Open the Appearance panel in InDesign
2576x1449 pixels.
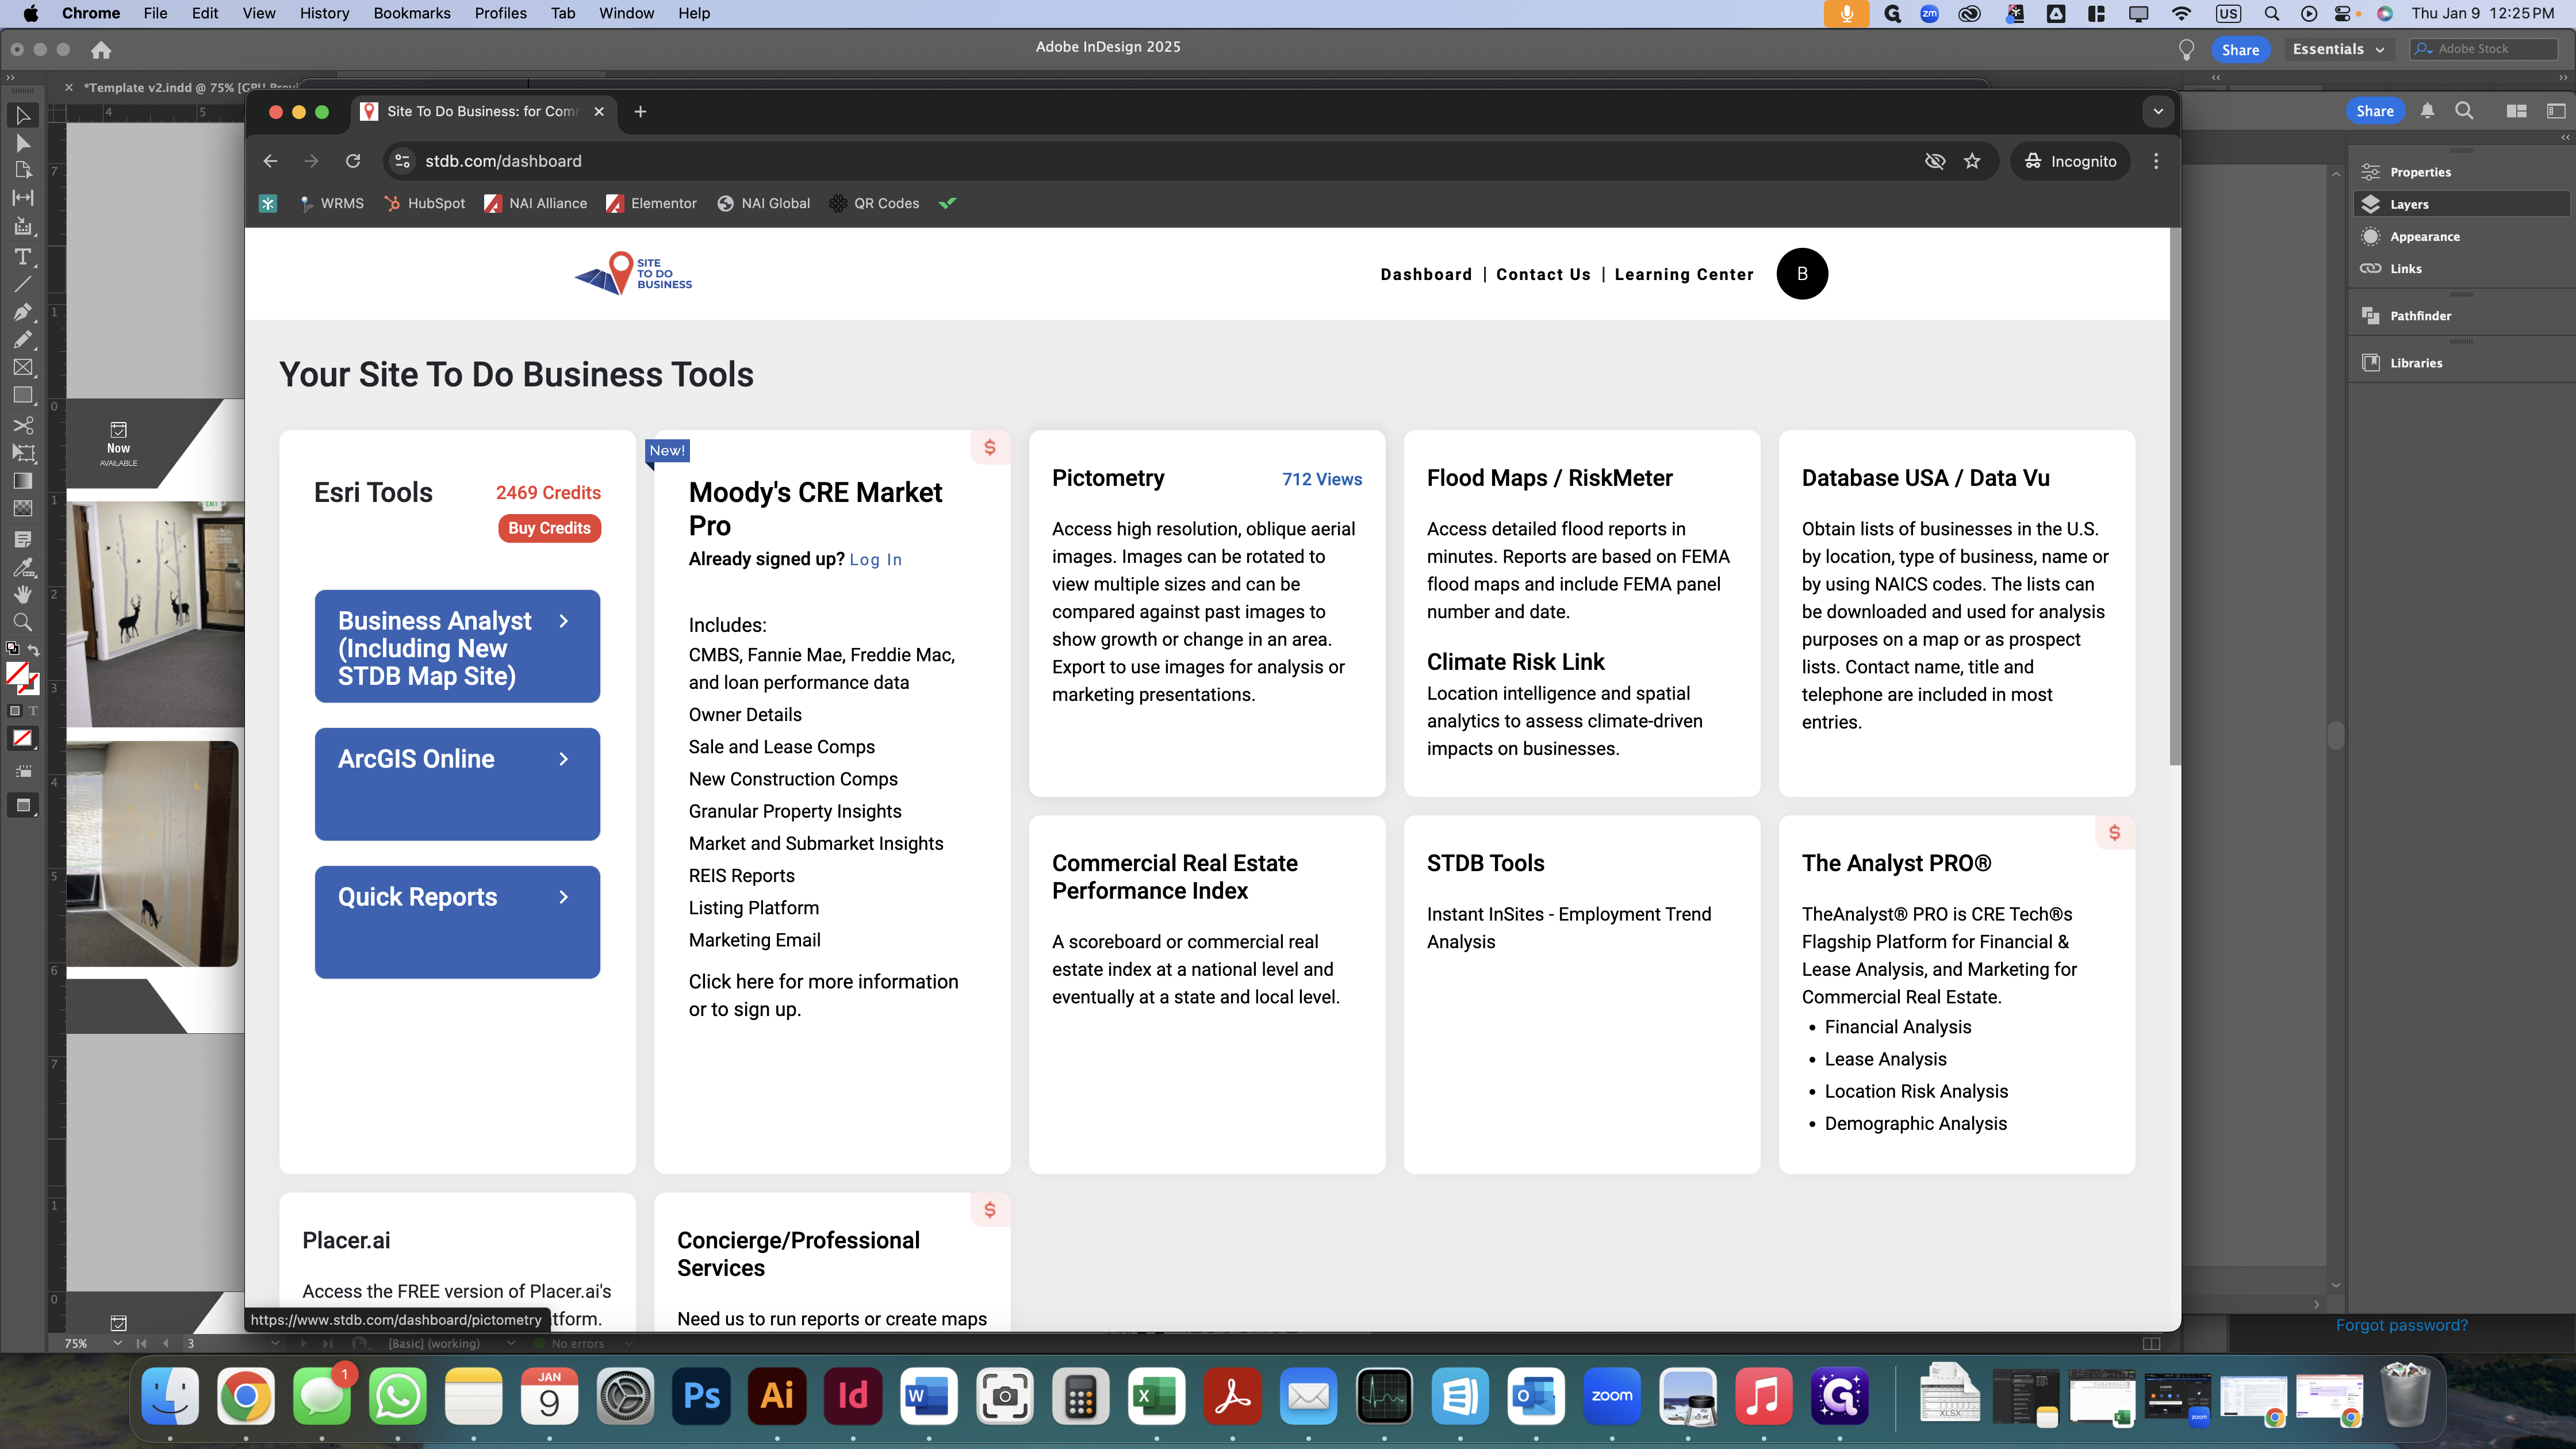tap(2461, 236)
